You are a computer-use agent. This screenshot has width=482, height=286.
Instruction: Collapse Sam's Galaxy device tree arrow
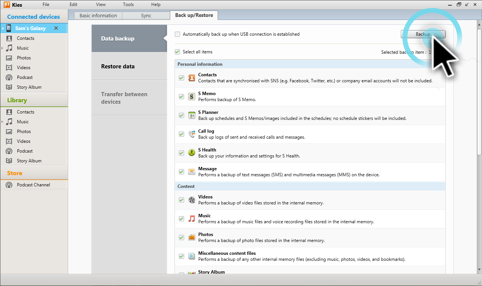3,29
